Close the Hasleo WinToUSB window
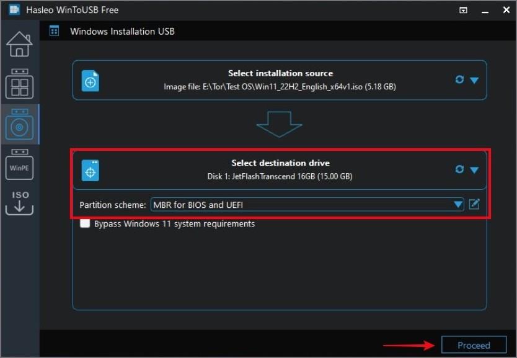This screenshot has width=517, height=358. coord(506,10)
